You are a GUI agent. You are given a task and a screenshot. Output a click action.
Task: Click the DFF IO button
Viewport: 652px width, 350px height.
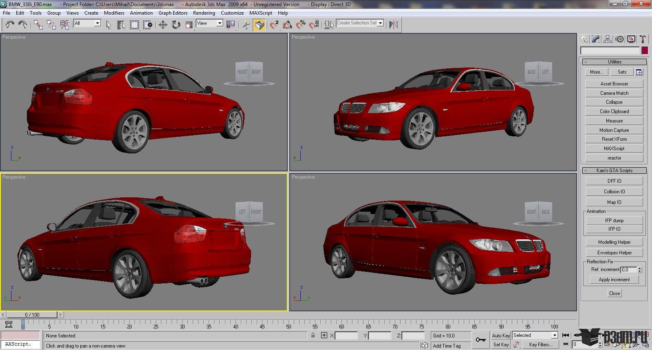(x=614, y=181)
